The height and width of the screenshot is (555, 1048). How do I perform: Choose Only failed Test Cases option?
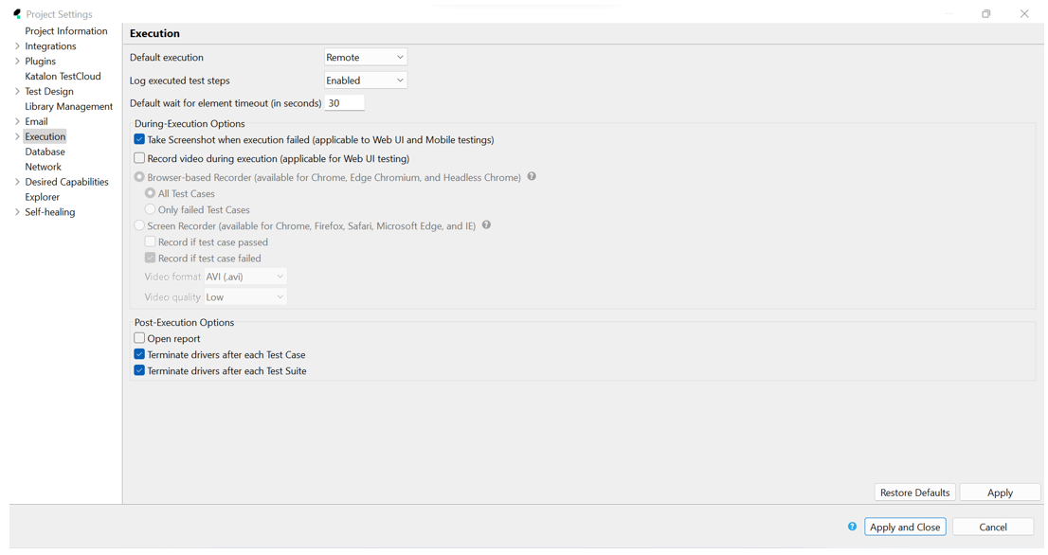point(150,209)
